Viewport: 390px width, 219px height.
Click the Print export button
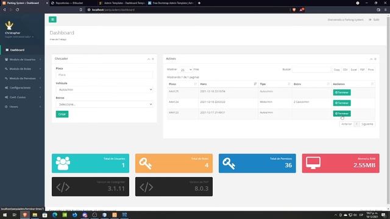(x=370, y=70)
